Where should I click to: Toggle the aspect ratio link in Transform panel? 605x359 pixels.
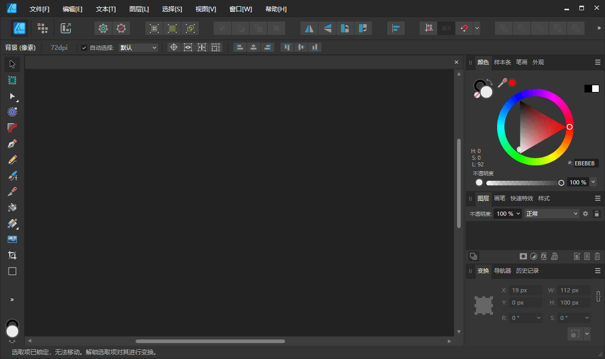(598, 296)
